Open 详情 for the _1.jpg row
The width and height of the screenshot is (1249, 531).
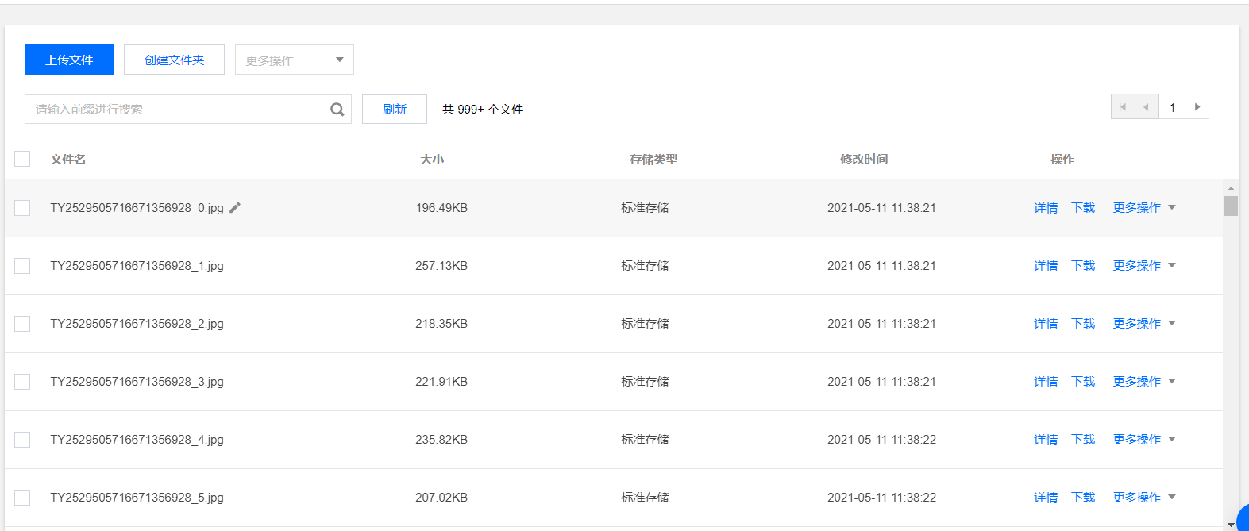pos(1046,266)
